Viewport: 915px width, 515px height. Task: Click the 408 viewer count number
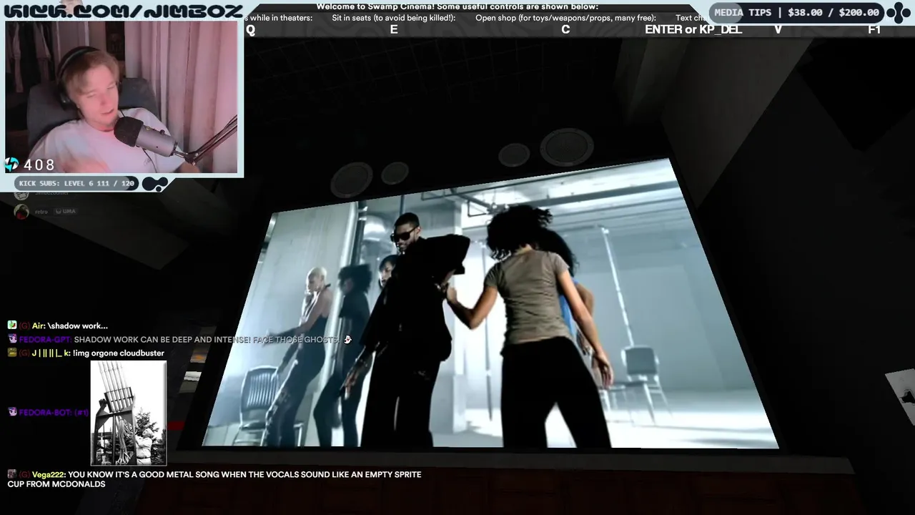39,165
